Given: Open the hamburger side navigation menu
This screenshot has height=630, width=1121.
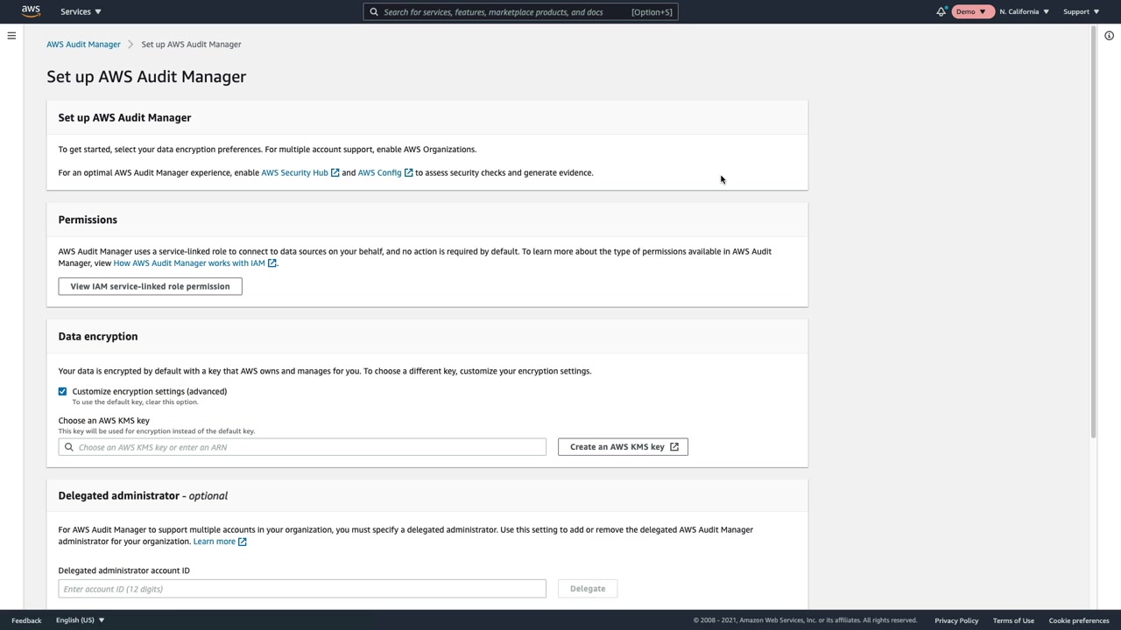Looking at the screenshot, I should click(x=11, y=36).
